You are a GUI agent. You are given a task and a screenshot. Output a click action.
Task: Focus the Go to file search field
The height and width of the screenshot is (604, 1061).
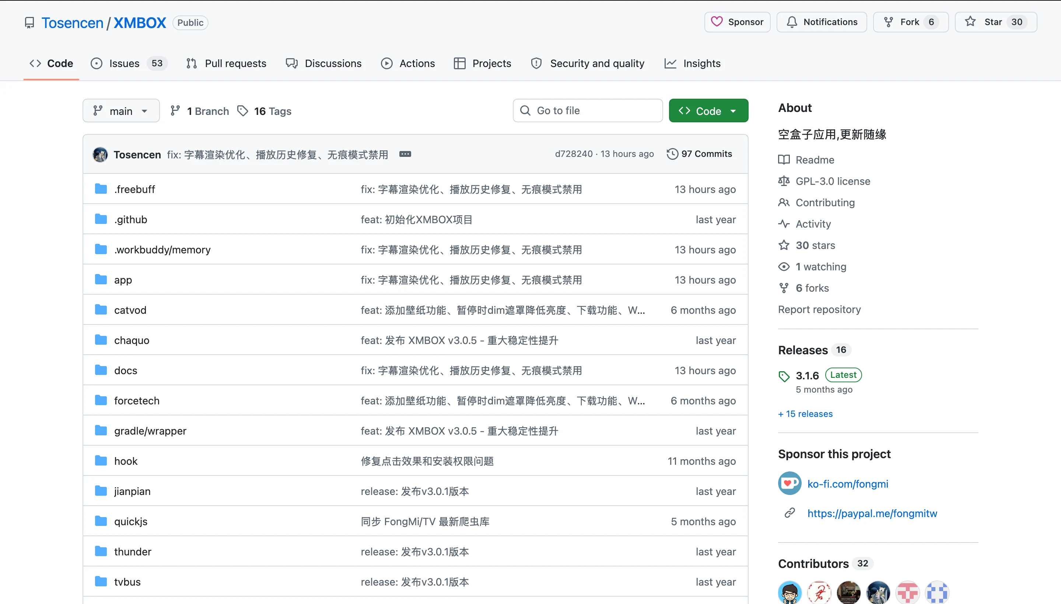point(588,111)
